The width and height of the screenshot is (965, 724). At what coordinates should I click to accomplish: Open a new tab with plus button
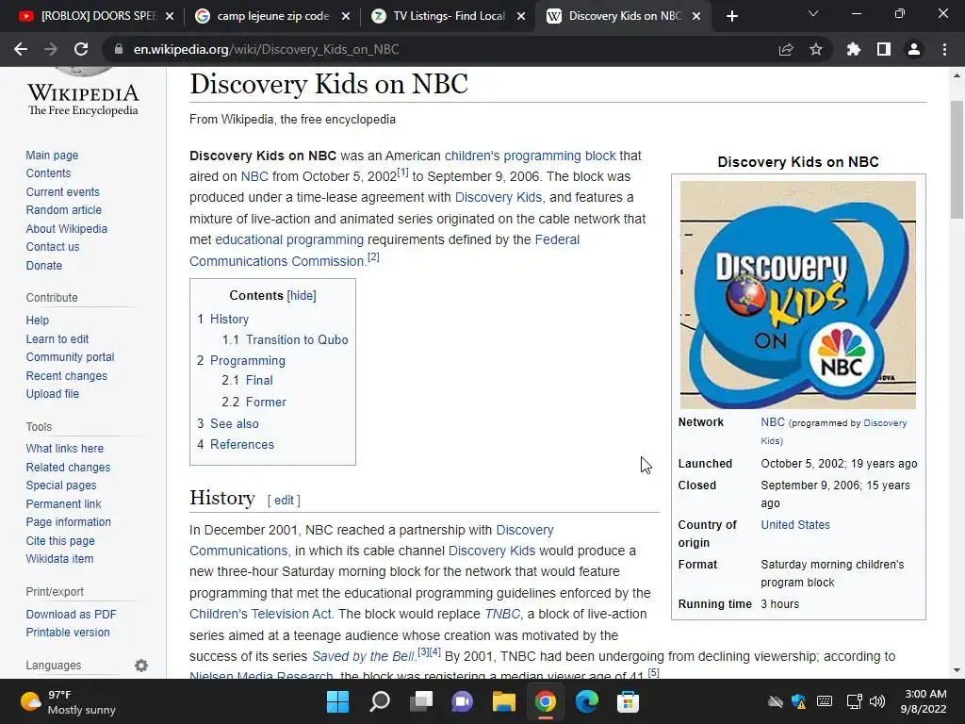(x=731, y=16)
